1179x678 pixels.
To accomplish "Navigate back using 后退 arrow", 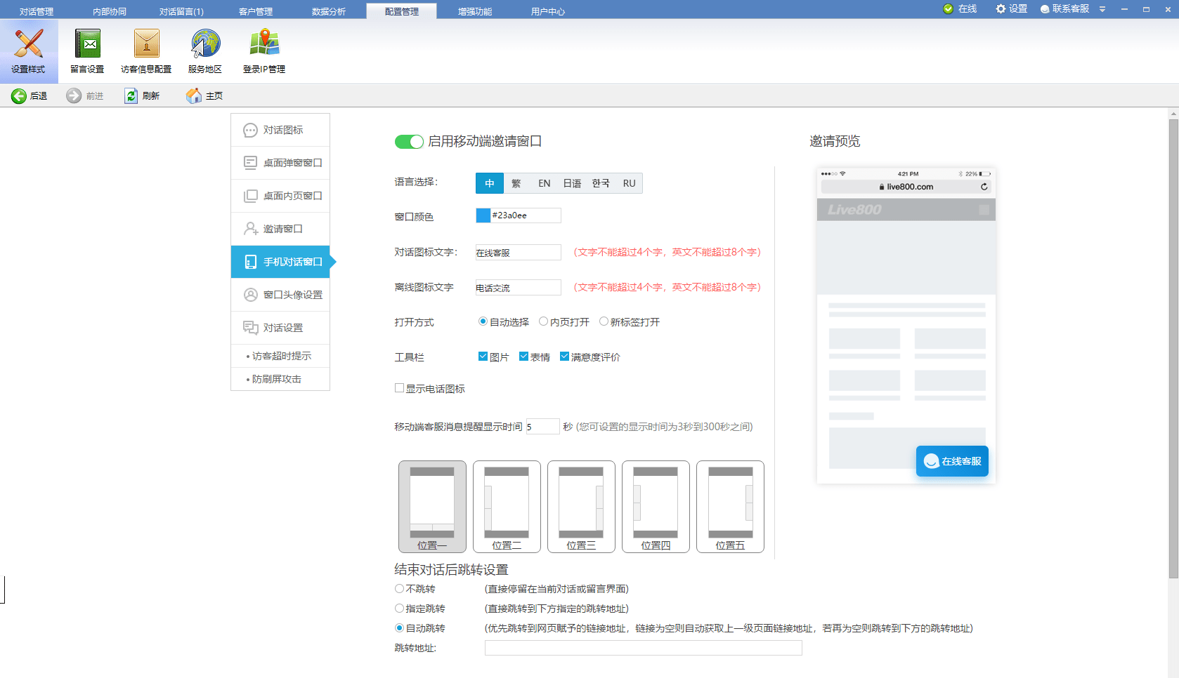I will coord(30,95).
